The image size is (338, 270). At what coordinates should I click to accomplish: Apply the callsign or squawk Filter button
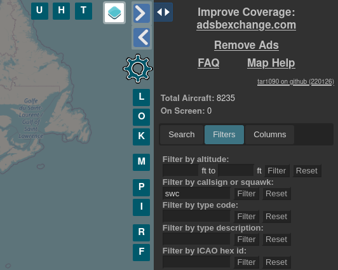tap(247, 194)
